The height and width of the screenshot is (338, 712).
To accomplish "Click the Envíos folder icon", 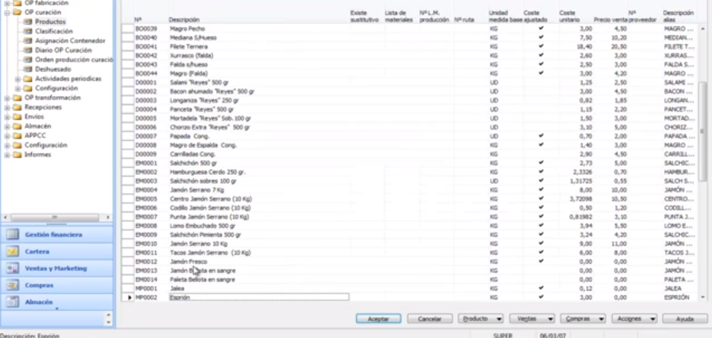I will coord(17,117).
